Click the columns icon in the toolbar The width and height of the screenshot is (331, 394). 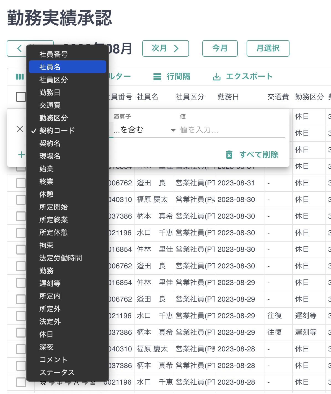tap(20, 77)
